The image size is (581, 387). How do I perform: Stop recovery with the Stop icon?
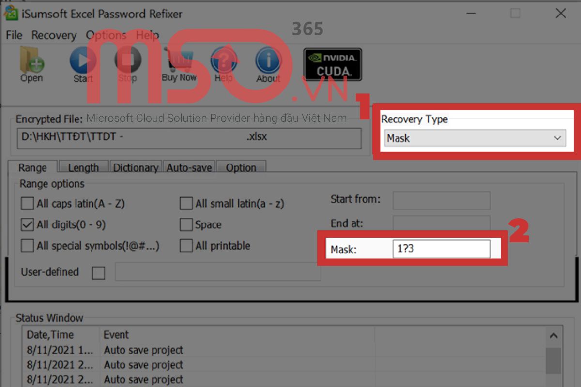pyautogui.click(x=127, y=65)
